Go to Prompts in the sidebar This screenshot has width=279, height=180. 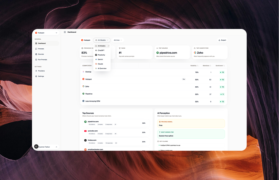tap(46, 49)
